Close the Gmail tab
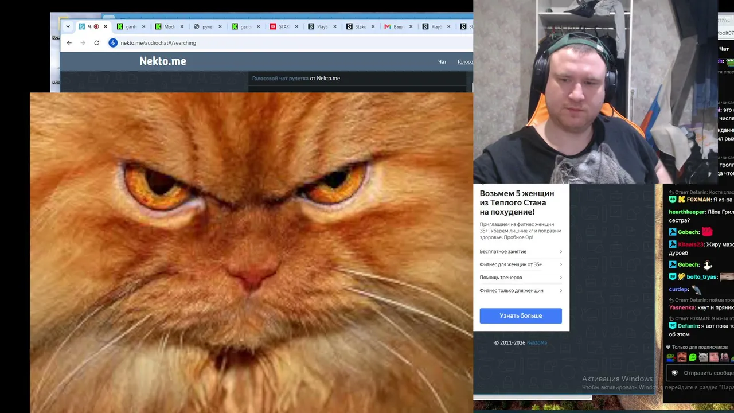This screenshot has width=734, height=413. [x=411, y=26]
